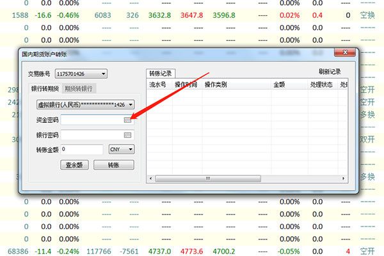
Task: Click the 转账金额 amount field
Action: tap(82, 149)
